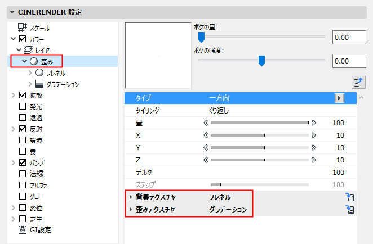The image size is (373, 244).
Task: Decrease Y with left arrow
Action: (206, 148)
